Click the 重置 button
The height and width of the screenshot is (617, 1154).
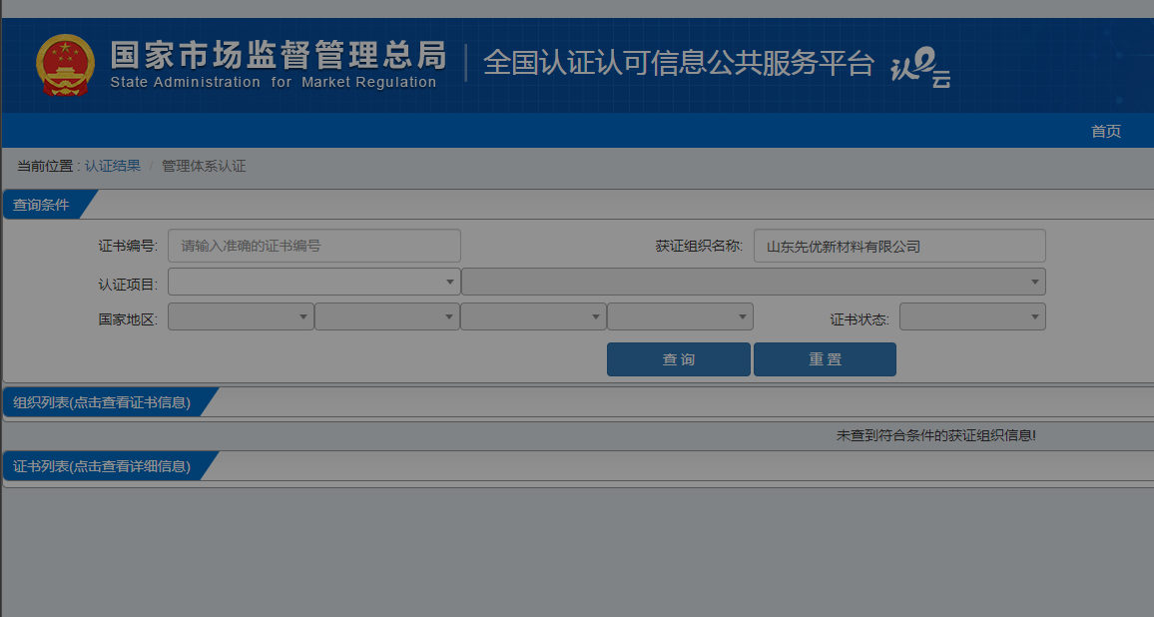click(825, 359)
